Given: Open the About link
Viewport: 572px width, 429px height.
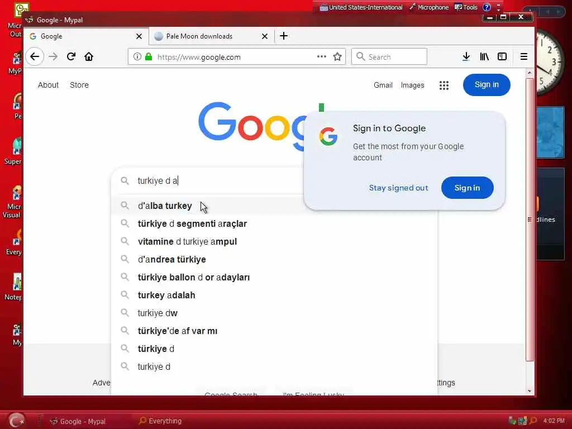Looking at the screenshot, I should tap(48, 85).
